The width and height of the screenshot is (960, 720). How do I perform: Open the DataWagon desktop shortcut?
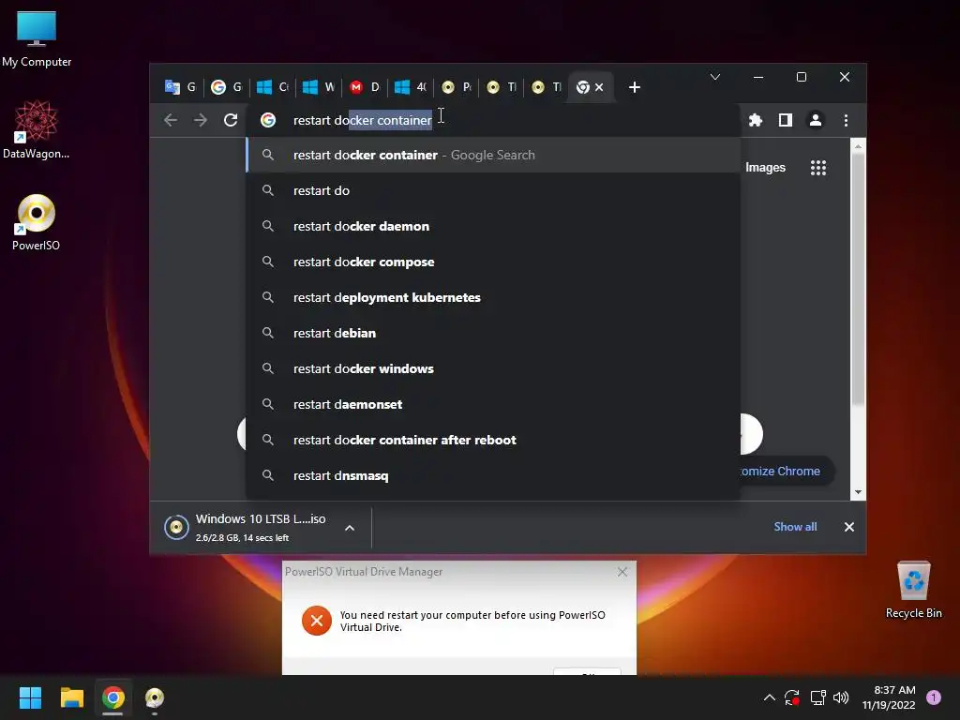click(37, 129)
